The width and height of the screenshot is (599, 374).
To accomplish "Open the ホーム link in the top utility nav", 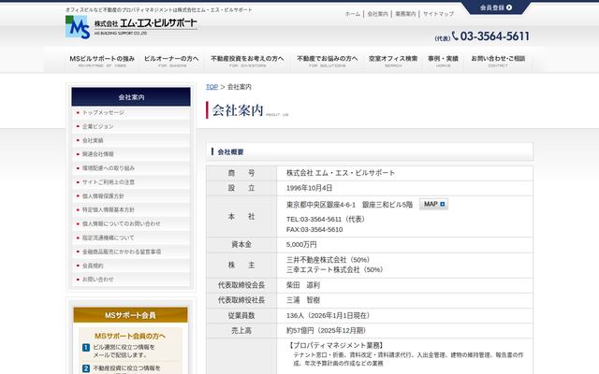I will tap(352, 14).
